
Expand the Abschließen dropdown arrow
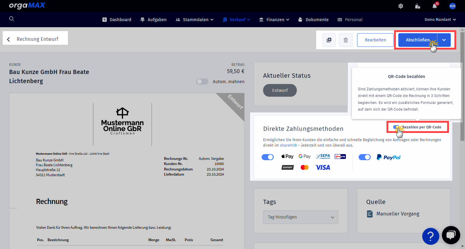(x=444, y=40)
